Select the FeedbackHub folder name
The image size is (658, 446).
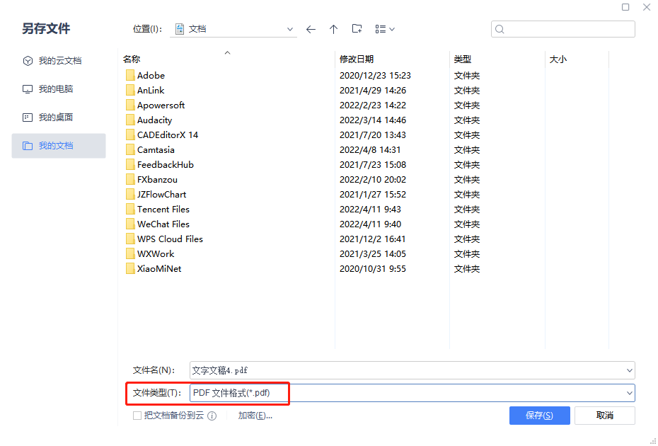pos(166,165)
